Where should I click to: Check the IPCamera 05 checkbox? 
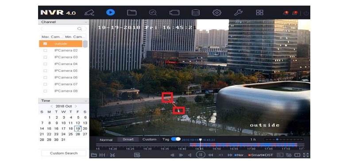coord(45,71)
